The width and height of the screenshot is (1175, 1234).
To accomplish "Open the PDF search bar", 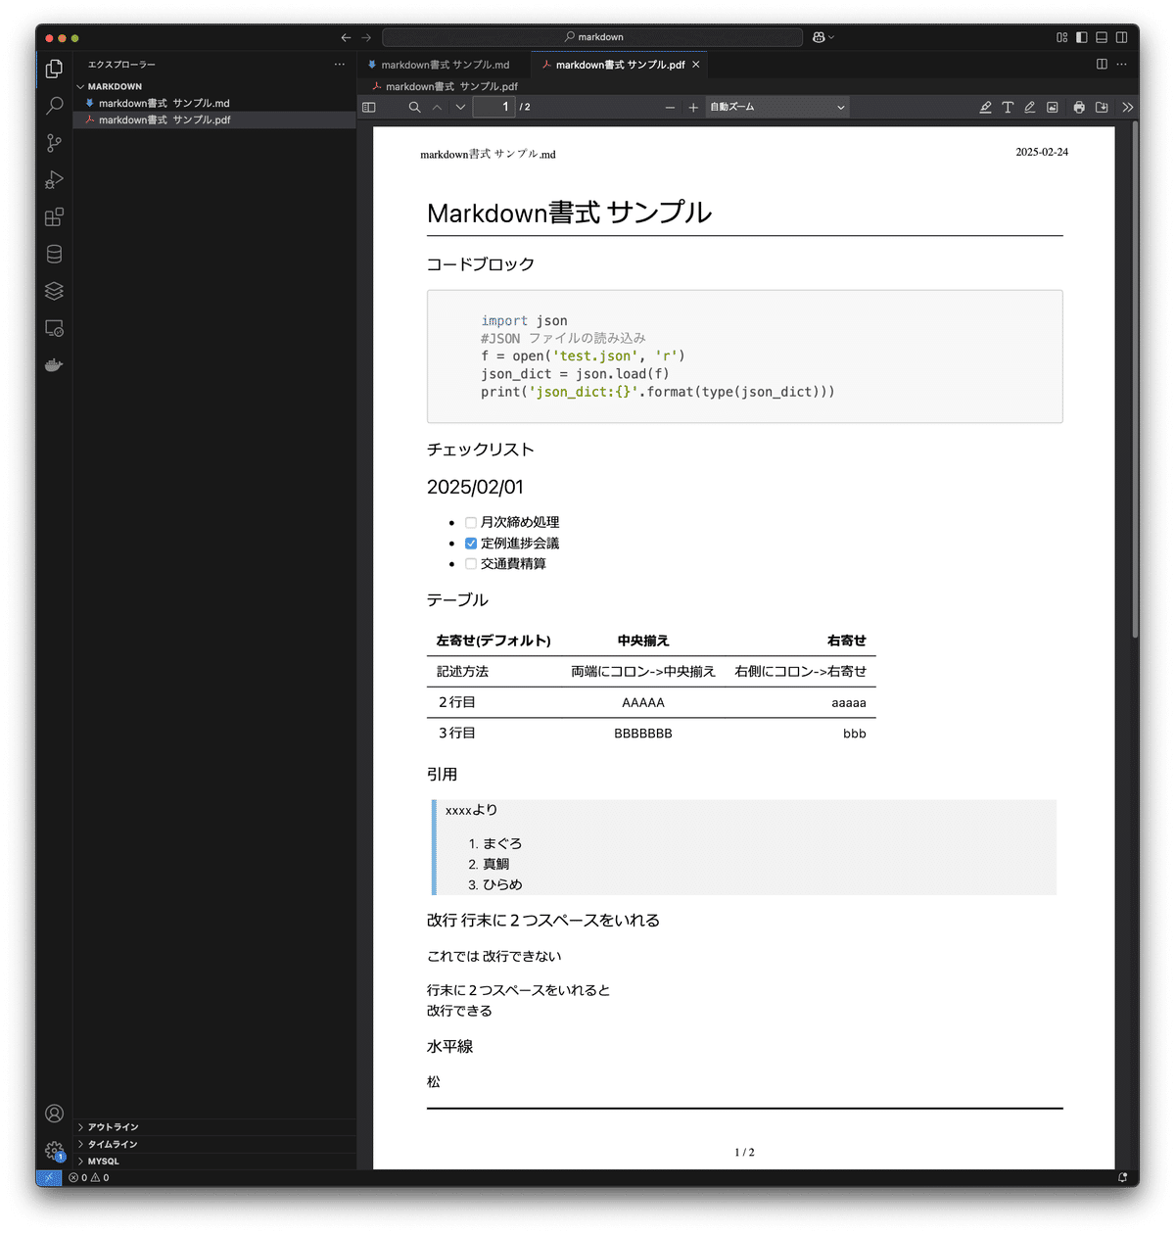I will click(x=414, y=107).
